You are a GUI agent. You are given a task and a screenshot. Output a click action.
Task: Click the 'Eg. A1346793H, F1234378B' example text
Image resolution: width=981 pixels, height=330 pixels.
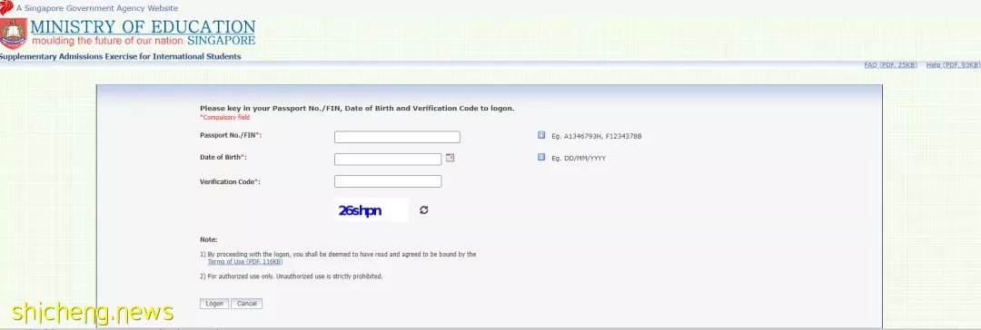[596, 136]
